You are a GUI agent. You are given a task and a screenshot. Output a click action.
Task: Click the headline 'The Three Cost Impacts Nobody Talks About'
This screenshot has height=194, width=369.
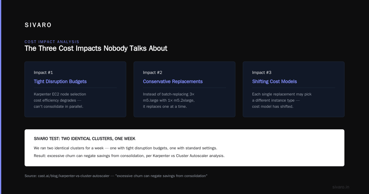pyautogui.click(x=96, y=48)
